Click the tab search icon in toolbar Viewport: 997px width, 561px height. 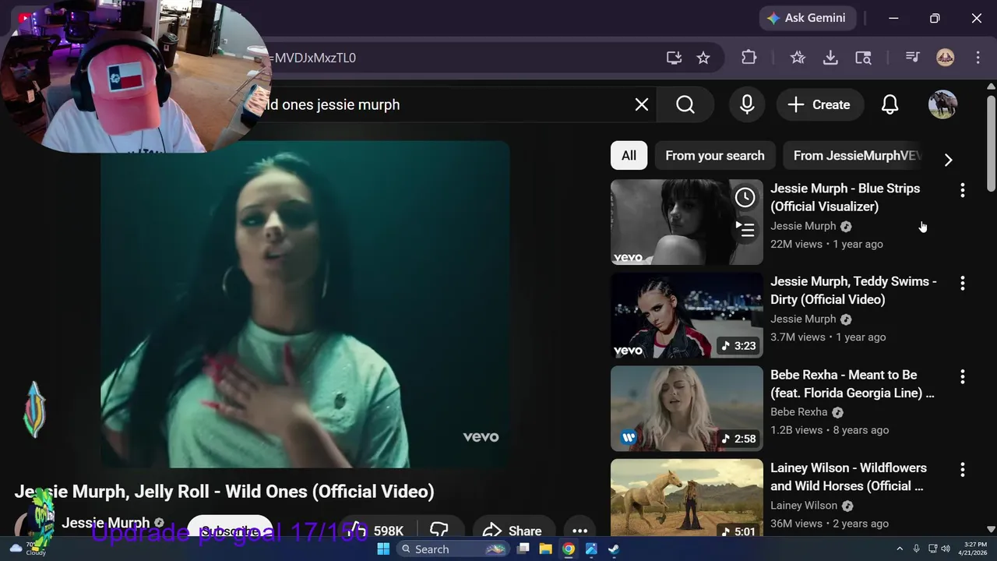[x=863, y=58]
